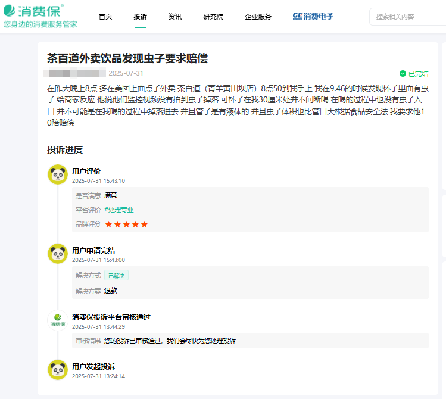Open the #处理专业 tag link
This screenshot has height=399, width=446.
click(119, 210)
